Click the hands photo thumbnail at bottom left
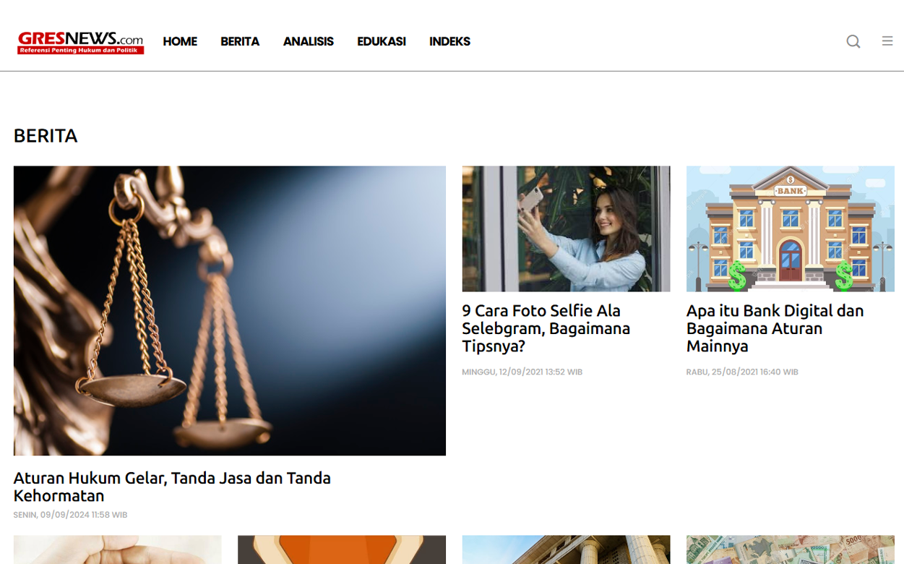The width and height of the screenshot is (904, 564). 117,550
